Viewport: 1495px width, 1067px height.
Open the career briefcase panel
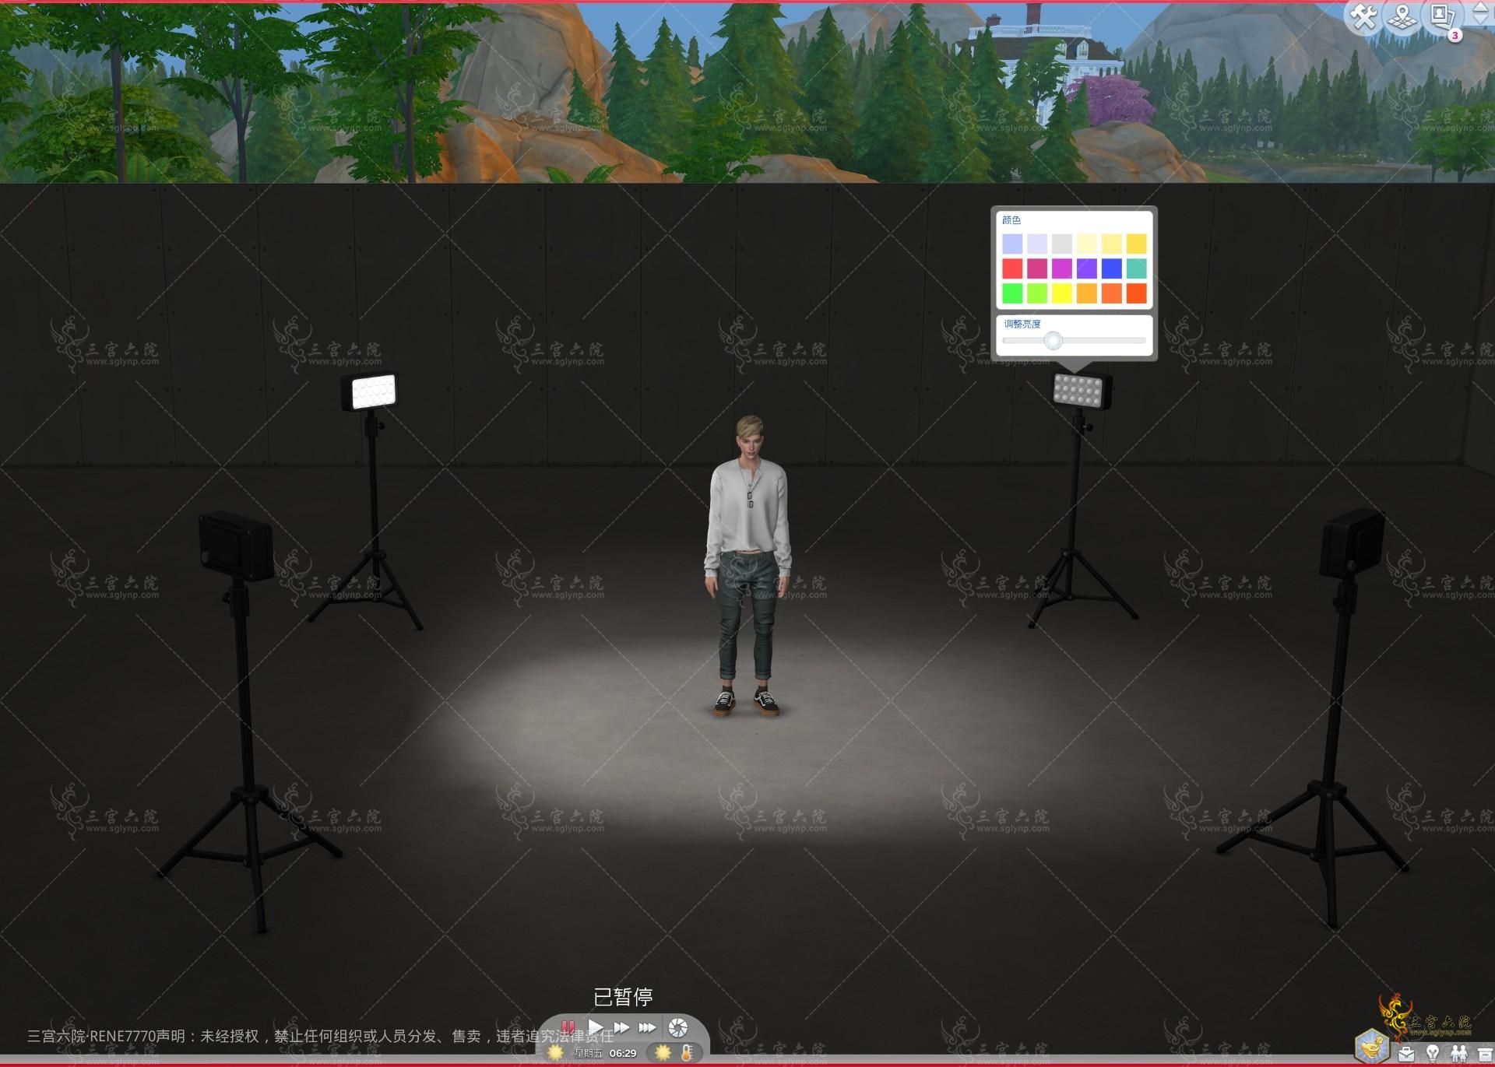click(x=1406, y=1055)
